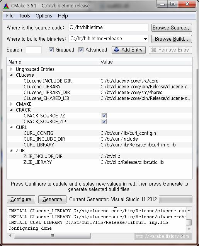Select the ZLIB_INCLUDE_DIR entry

[x=43, y=156]
